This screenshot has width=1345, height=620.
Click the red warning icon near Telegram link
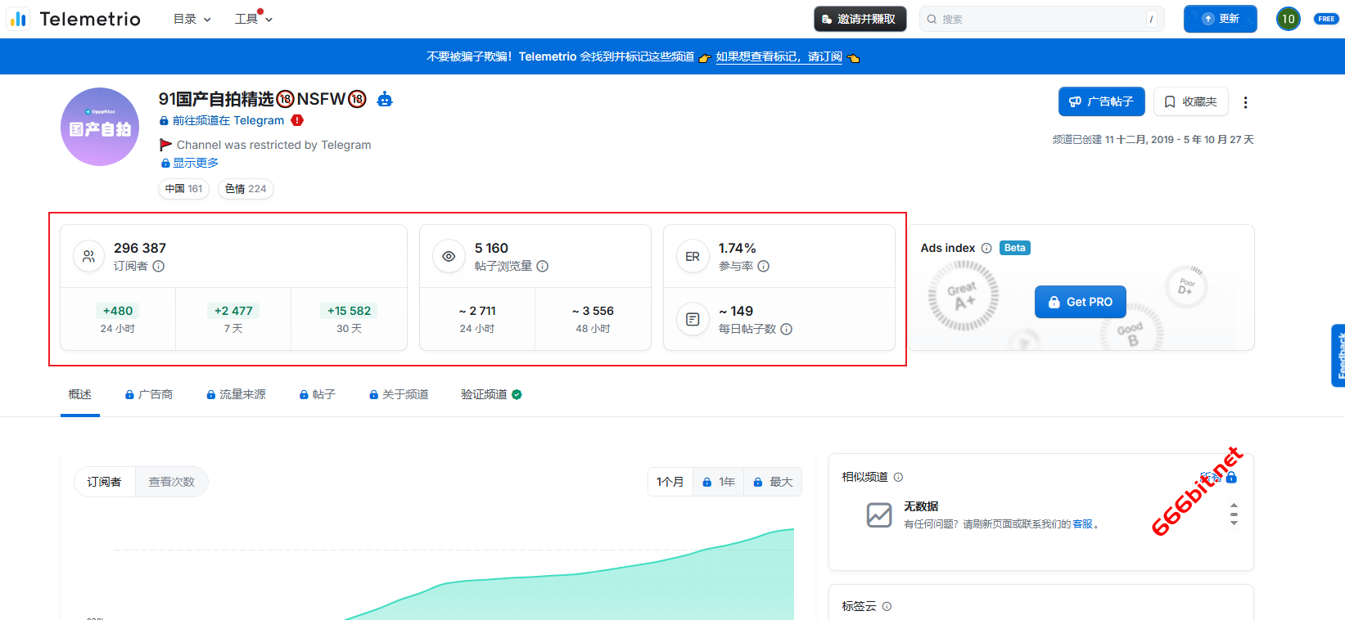coord(297,120)
